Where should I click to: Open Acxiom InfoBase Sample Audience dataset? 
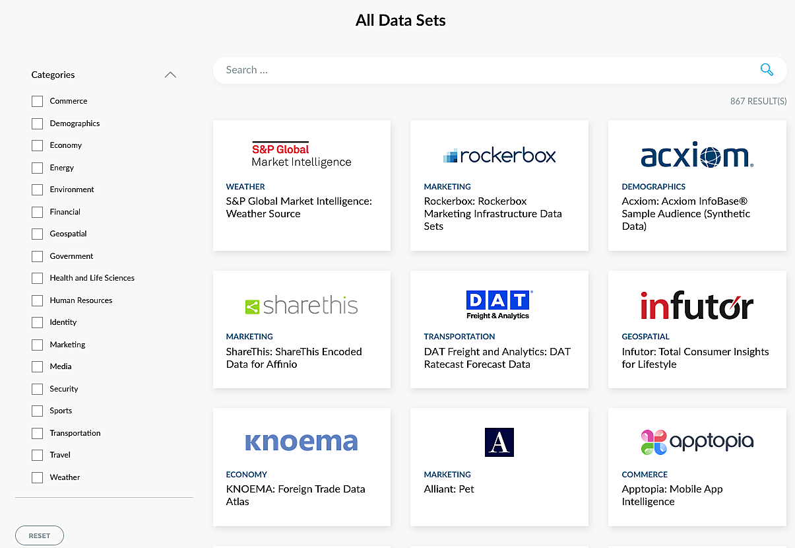pyautogui.click(x=686, y=213)
